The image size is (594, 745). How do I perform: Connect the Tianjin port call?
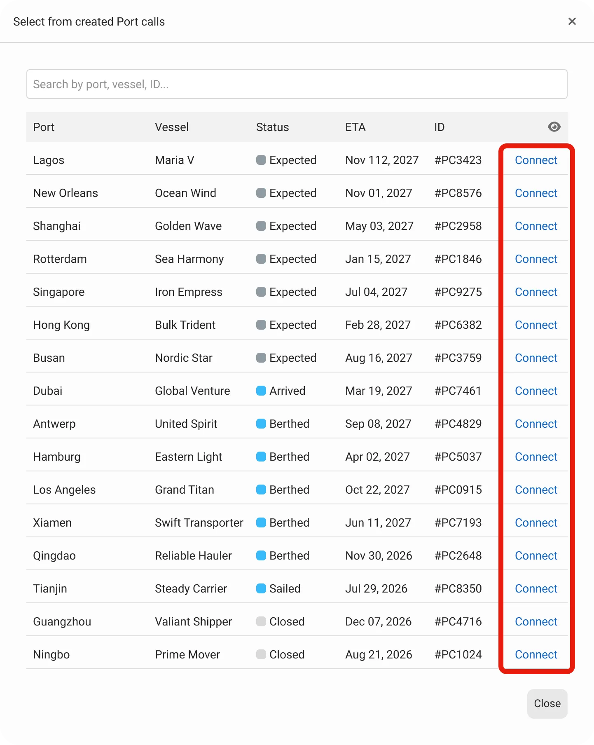point(536,588)
